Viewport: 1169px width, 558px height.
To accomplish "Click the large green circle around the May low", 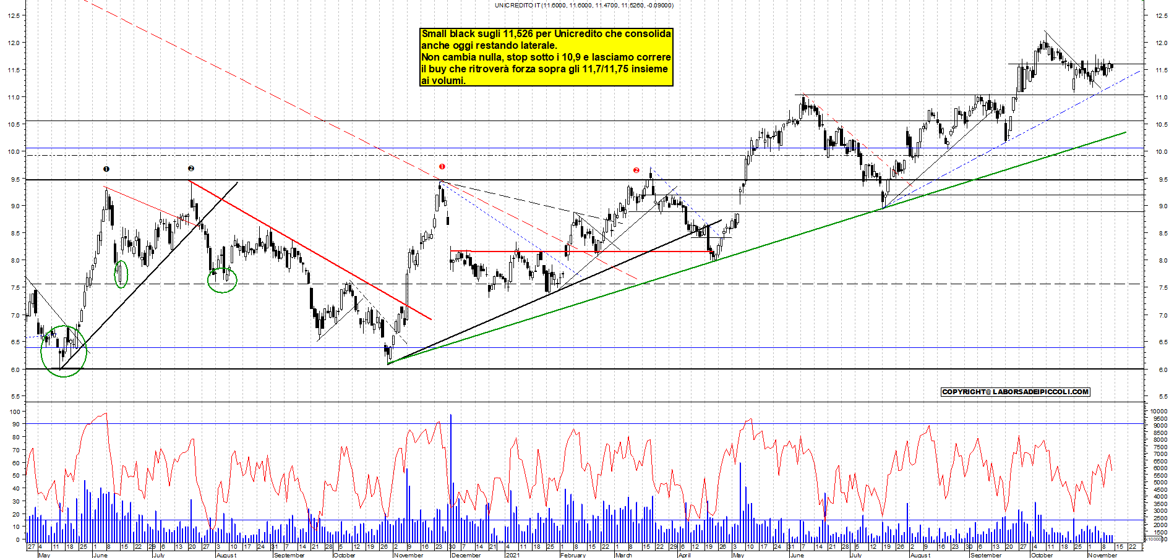I will pyautogui.click(x=64, y=351).
